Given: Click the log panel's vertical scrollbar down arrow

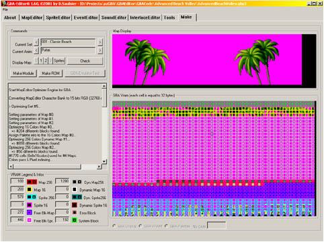Looking at the screenshot, I should [104, 162].
